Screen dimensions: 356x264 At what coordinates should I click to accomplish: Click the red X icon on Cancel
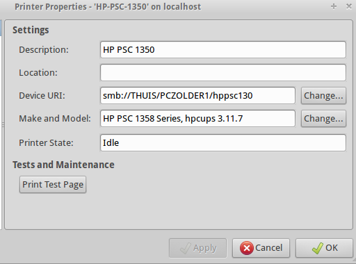247,248
